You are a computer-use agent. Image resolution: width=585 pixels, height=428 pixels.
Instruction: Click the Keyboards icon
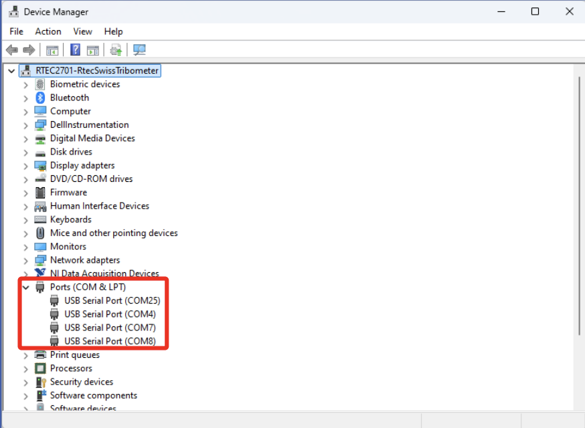tap(40, 219)
